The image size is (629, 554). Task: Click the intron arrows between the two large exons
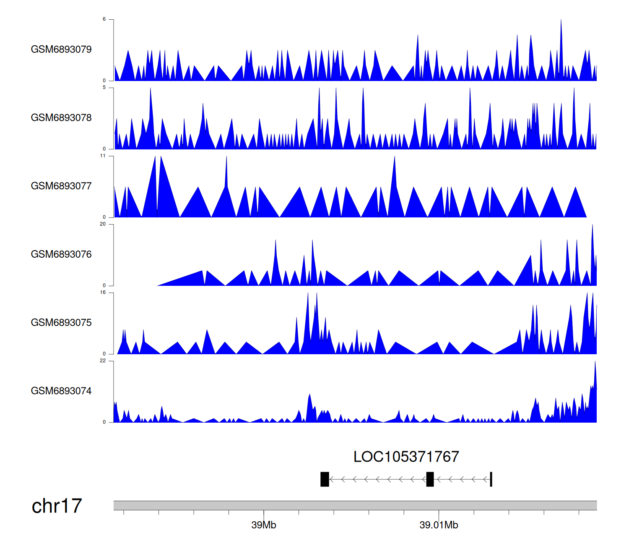pyautogui.click(x=377, y=479)
